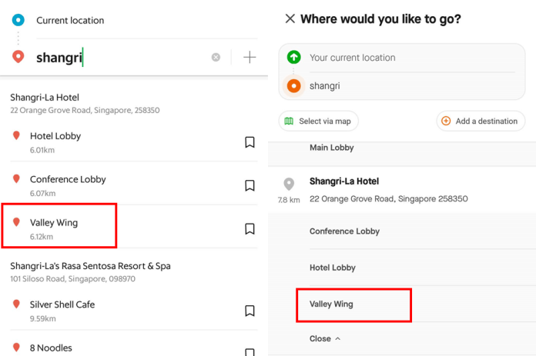This screenshot has height=356, width=536.
Task: Open Shangri-La Hotel at 22 Orange Grove Road in left list
Action: pos(85,104)
